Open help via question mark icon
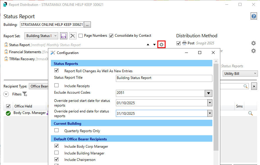260x165 pixels. point(254,16)
